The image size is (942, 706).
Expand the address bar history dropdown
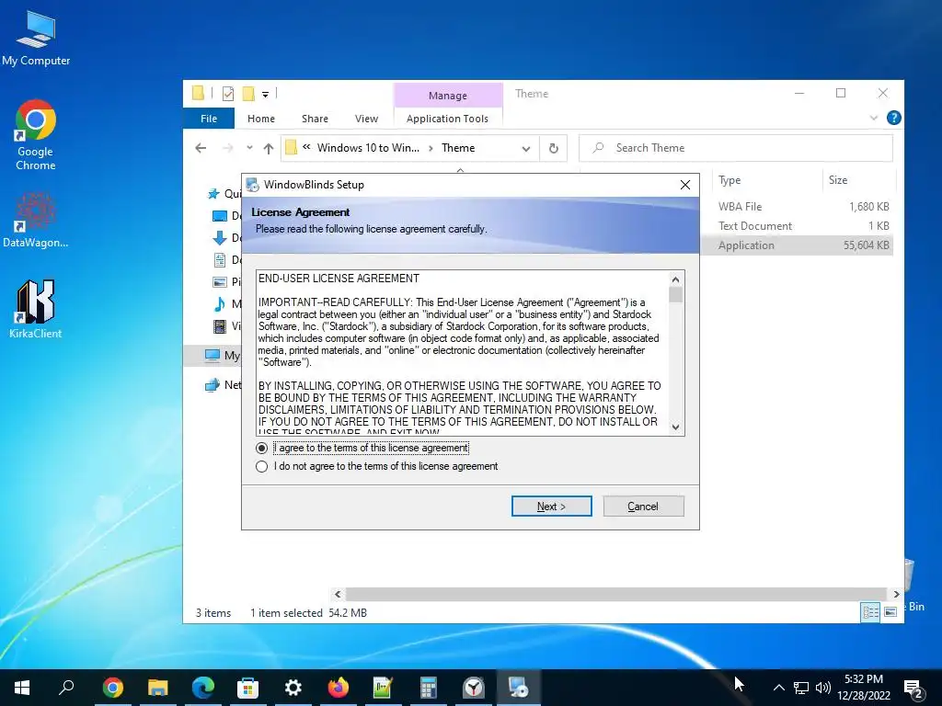click(526, 148)
